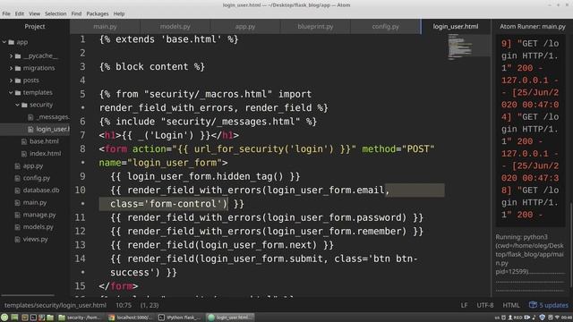Switch to the models.py editor tab
Viewport: 573px width, 322px height.
click(x=175, y=26)
